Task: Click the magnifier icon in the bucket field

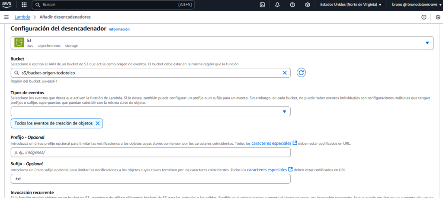Action: (16, 73)
